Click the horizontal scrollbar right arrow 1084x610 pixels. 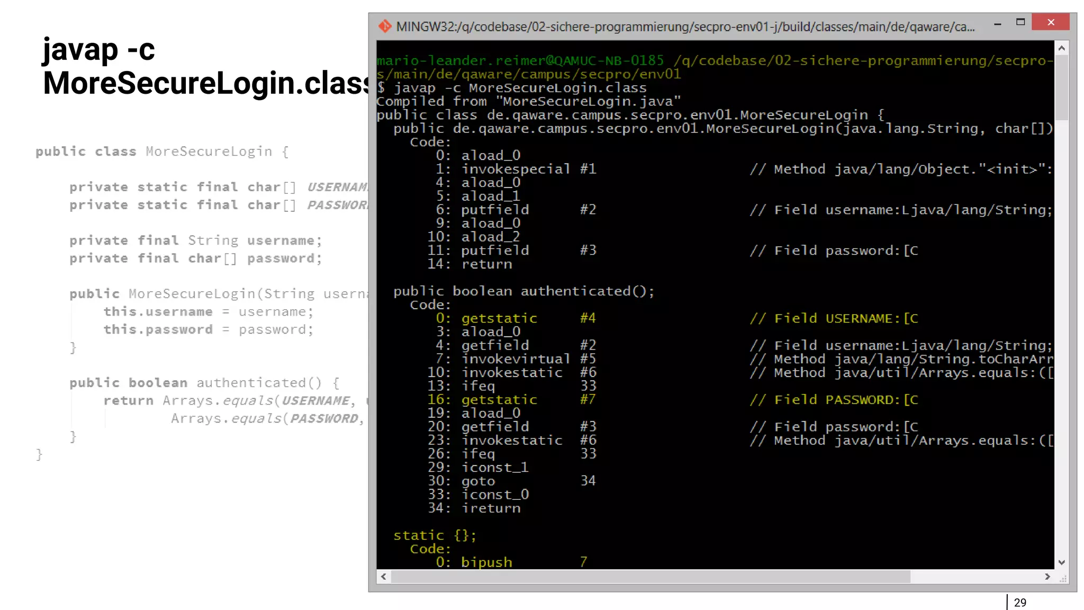click(1047, 577)
